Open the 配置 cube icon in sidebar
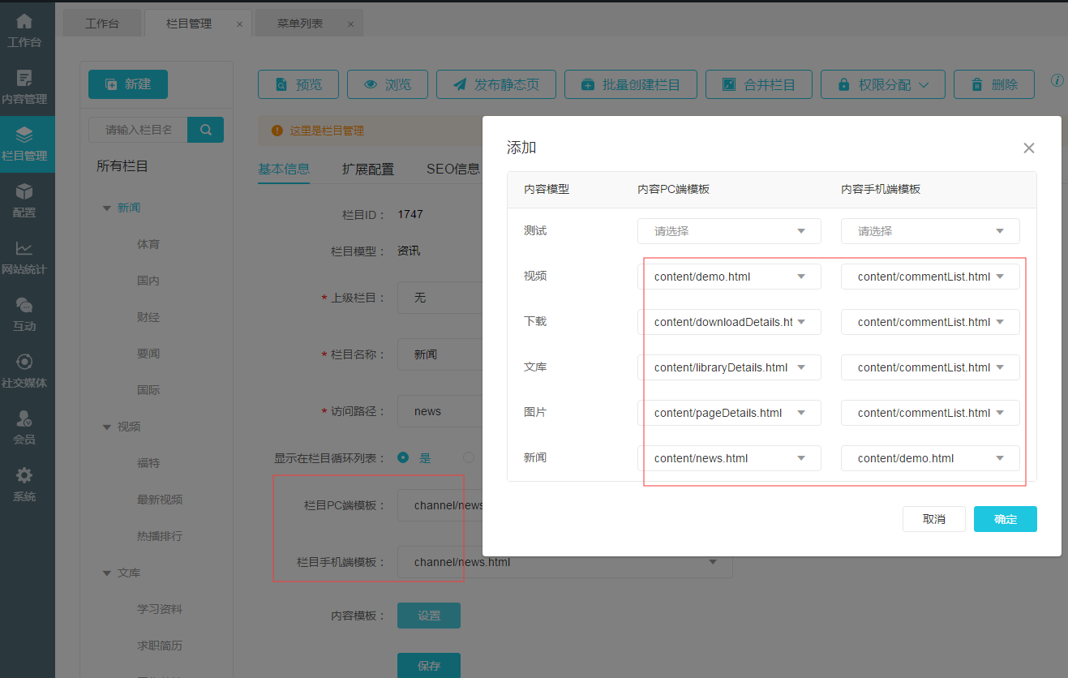 pyautogui.click(x=24, y=193)
